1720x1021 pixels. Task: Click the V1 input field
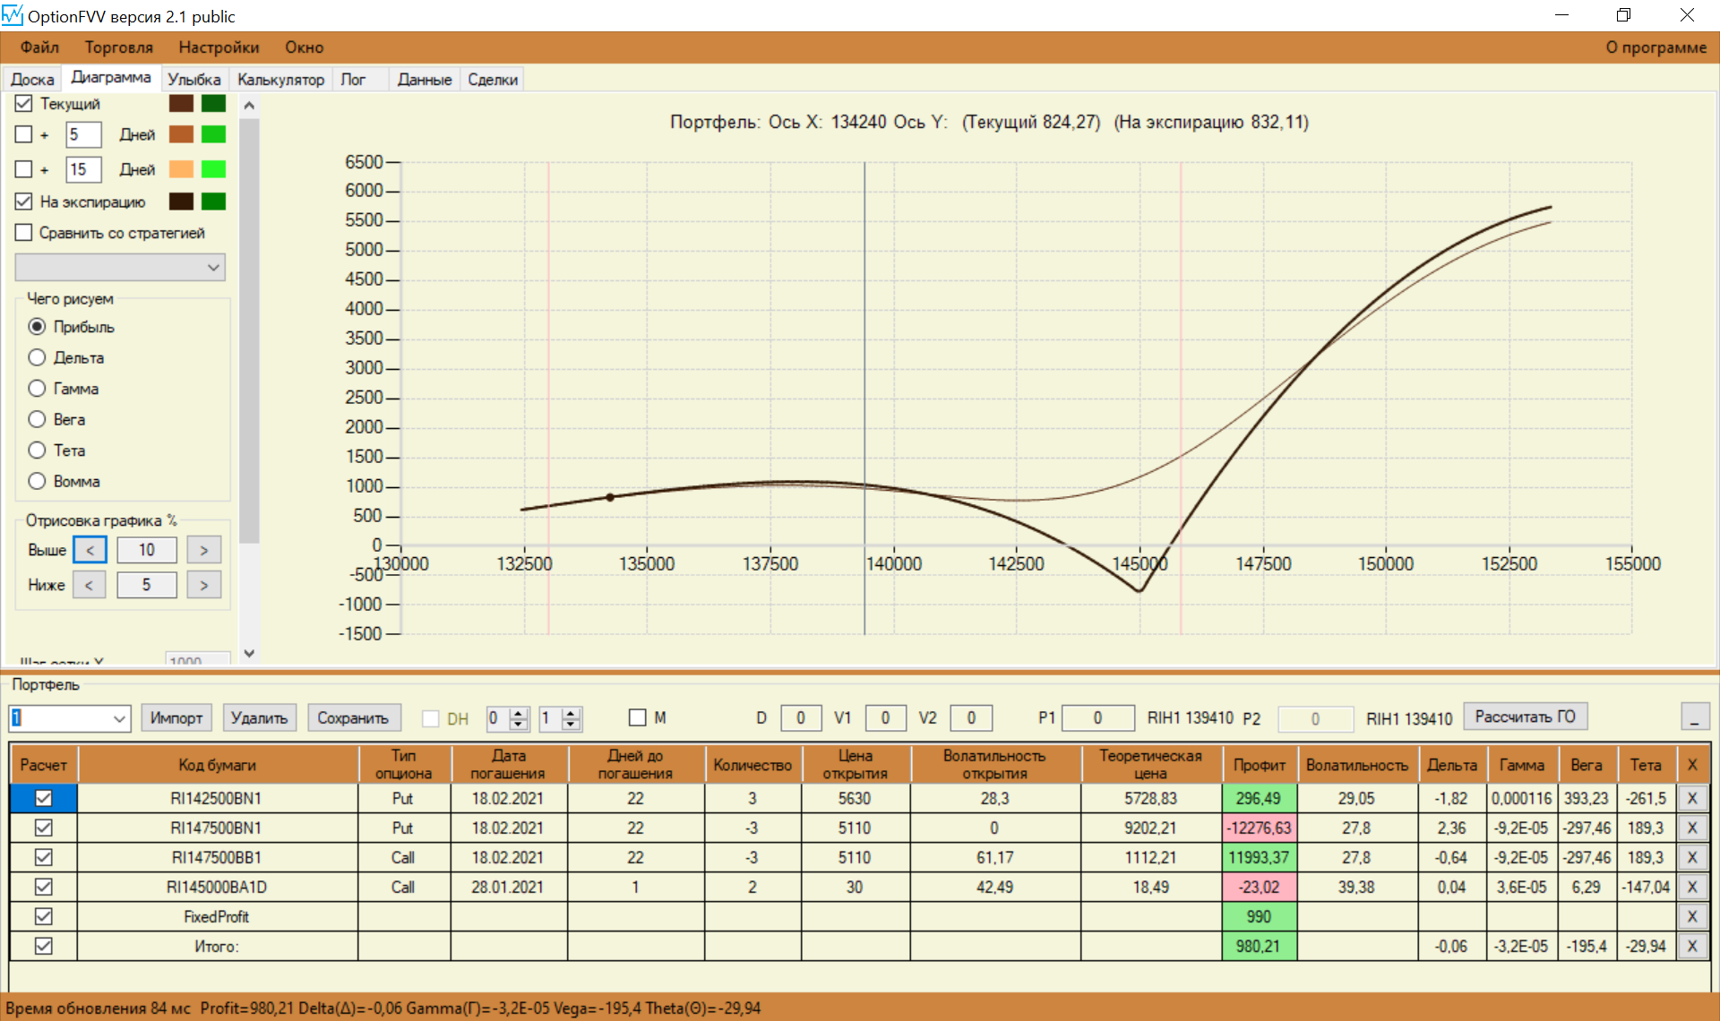[x=884, y=718]
